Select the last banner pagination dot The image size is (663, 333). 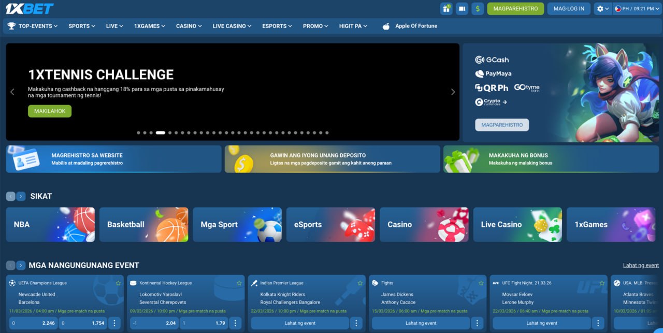(327, 133)
